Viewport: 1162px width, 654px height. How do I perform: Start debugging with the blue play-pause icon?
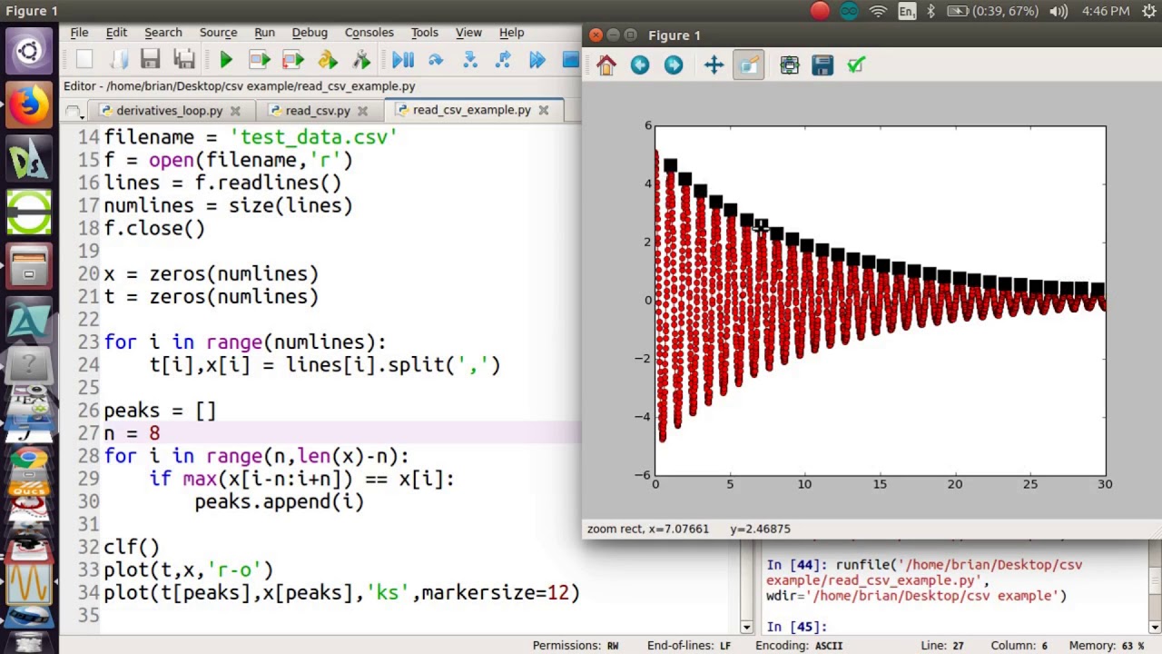[403, 61]
